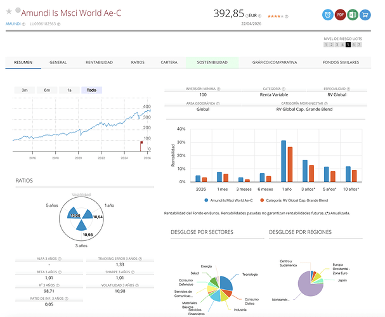Image resolution: width=385 pixels, height=317 pixels.
Task: Open help icon for Tracking Error 3 años
Action: [x=140, y=259]
